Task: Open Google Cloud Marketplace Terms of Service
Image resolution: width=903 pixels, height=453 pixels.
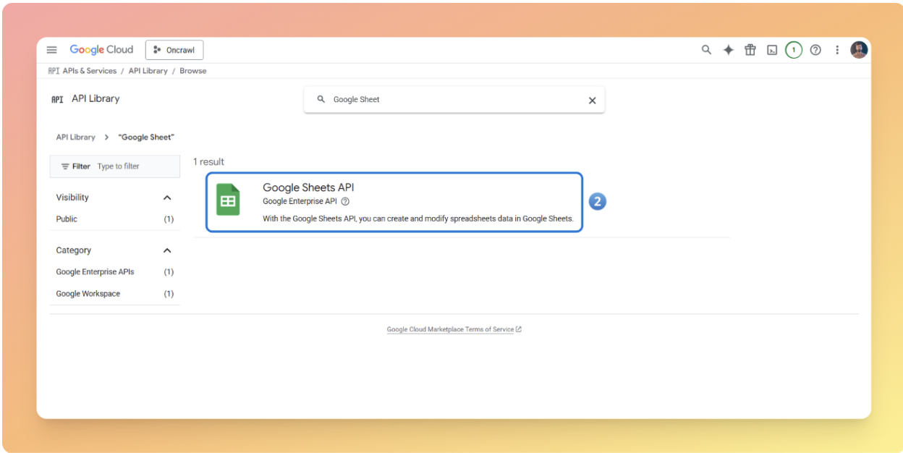Action: 450,329
